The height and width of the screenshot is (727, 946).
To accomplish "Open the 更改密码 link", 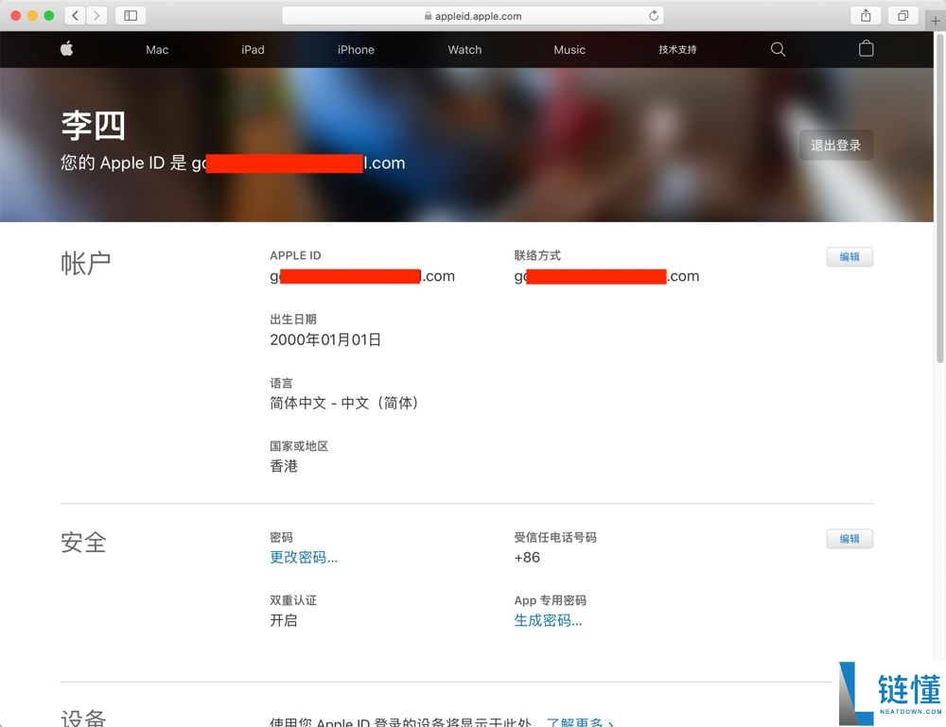I will (x=303, y=557).
